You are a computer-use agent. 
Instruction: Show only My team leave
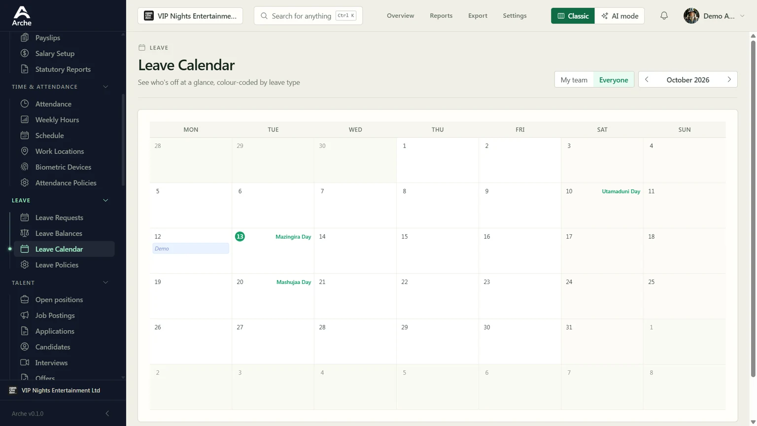[574, 80]
